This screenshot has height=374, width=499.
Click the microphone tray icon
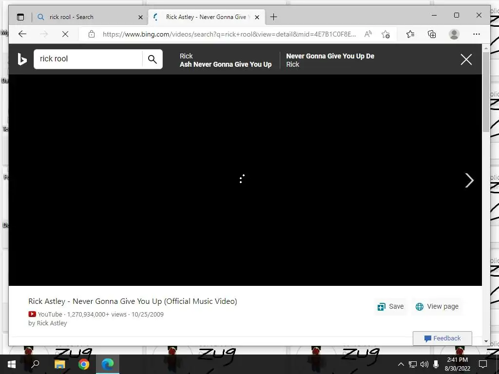[436, 364]
